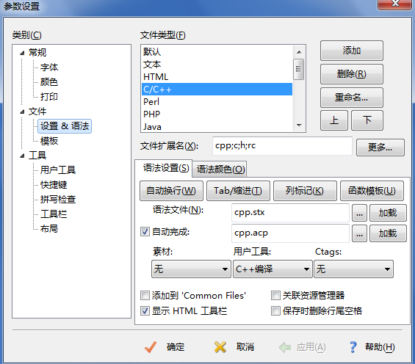The image size is (415, 364).
Task: Click 加载 button for 自动完成
Action: [388, 233]
